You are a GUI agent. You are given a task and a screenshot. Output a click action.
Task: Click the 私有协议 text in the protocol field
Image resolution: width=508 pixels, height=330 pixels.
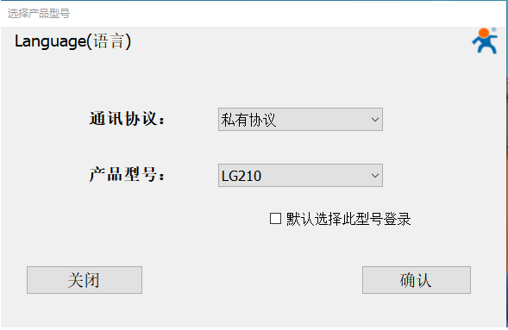(248, 120)
